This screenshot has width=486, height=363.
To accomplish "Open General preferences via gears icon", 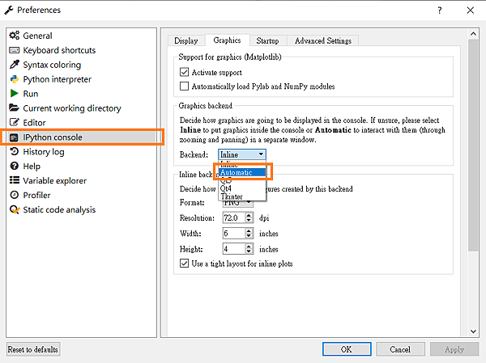I will click(x=15, y=36).
